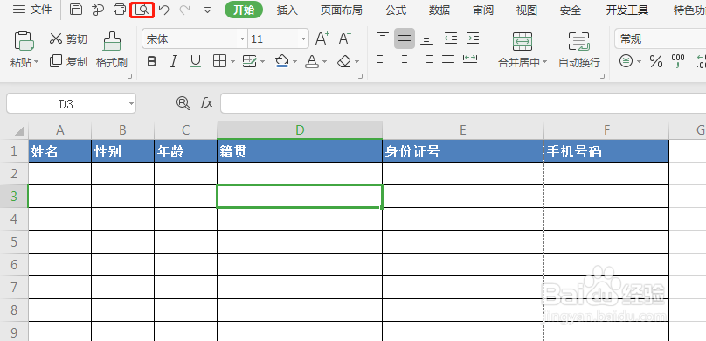Open the 公式 tab
The width and height of the screenshot is (706, 341).
396,10
